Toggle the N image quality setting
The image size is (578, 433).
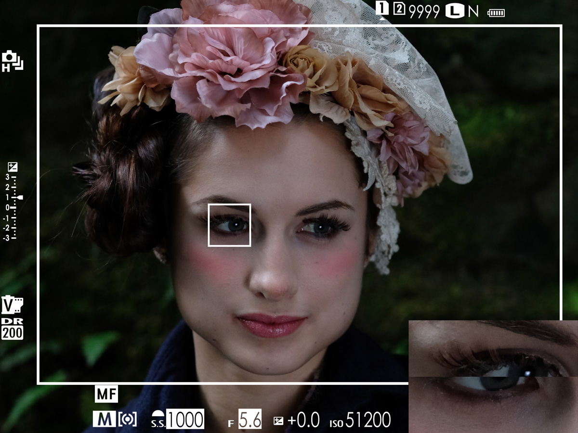click(x=473, y=12)
